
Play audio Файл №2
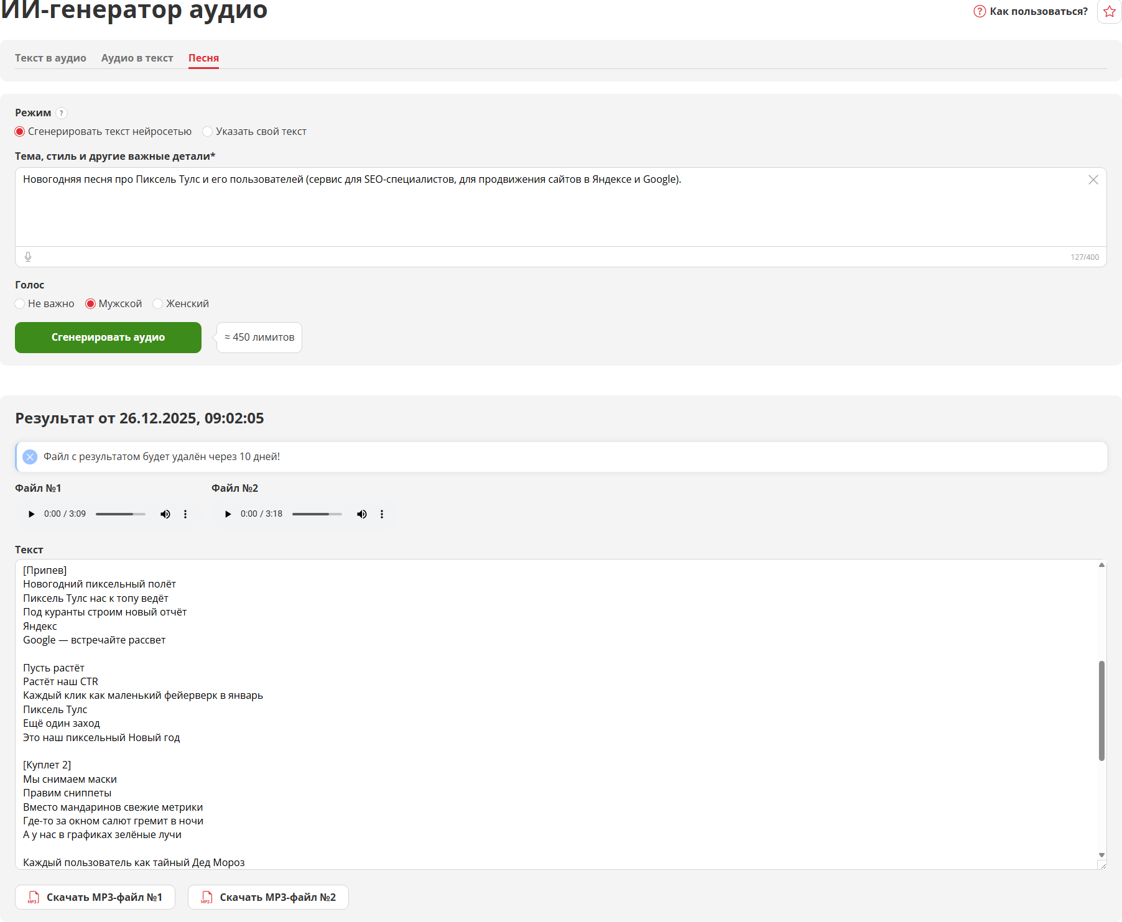coord(228,514)
